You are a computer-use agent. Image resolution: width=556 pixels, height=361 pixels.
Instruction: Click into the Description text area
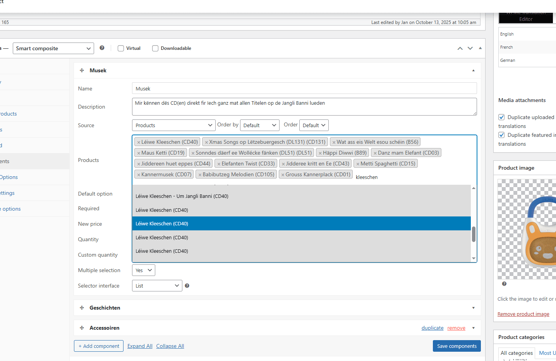304,107
